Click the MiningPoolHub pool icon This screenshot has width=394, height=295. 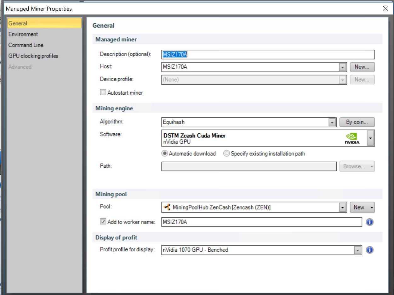click(167, 207)
